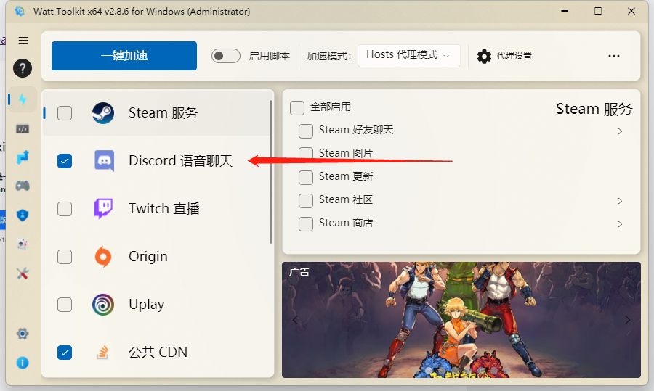Show previous ad banner slide
The image size is (654, 391).
pos(295,320)
